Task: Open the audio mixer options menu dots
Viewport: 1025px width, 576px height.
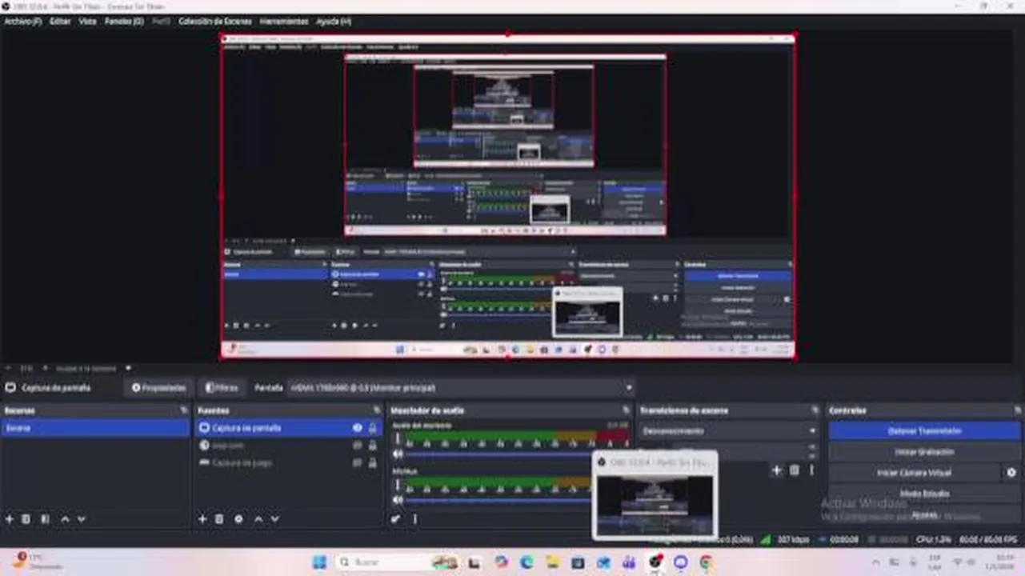Action: click(x=414, y=519)
